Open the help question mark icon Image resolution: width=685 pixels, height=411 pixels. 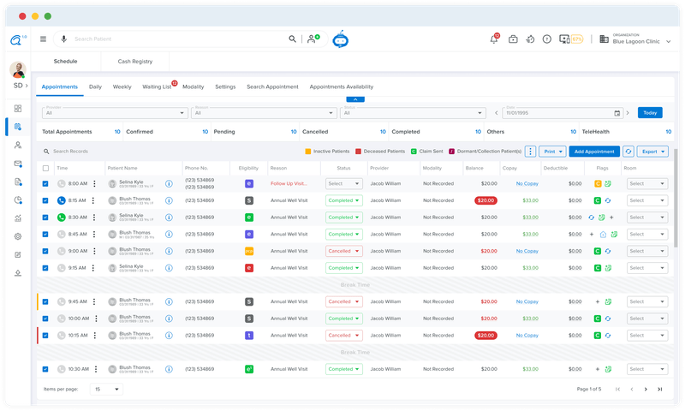click(547, 39)
